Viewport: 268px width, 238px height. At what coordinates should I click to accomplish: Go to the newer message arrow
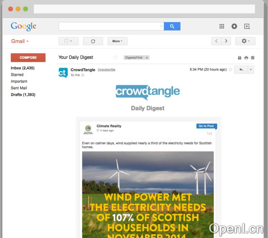216,41
